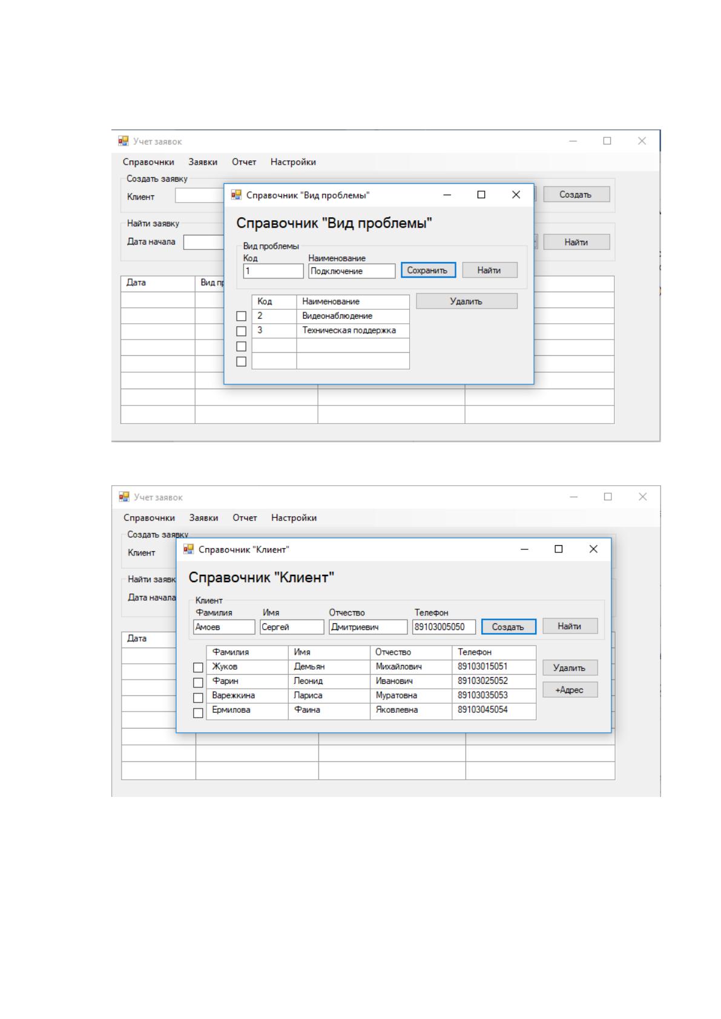Check the box beside Ермилова
This screenshot has width=721, height=1019.
(198, 713)
